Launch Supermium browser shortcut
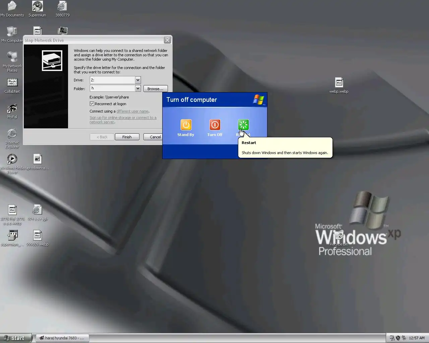 37,9
